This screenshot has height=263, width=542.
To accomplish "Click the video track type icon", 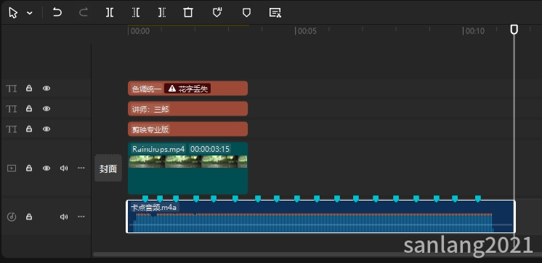I will pyautogui.click(x=12, y=169).
